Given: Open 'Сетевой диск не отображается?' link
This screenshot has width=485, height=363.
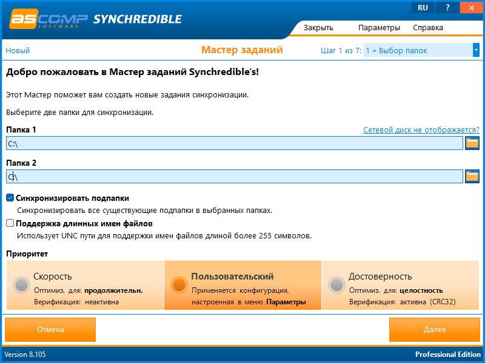Looking at the screenshot, I should 421,129.
